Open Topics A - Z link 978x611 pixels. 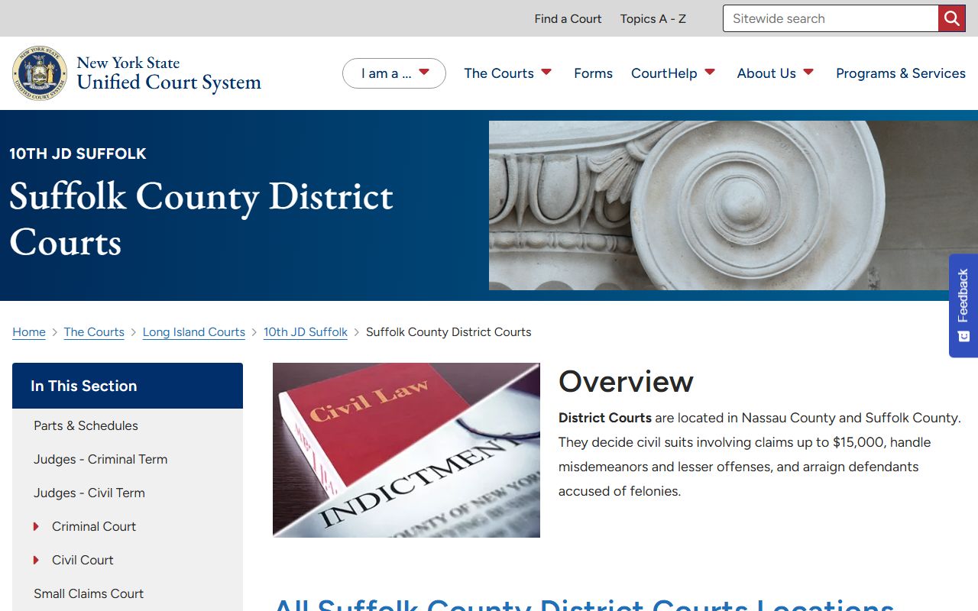pos(653,18)
